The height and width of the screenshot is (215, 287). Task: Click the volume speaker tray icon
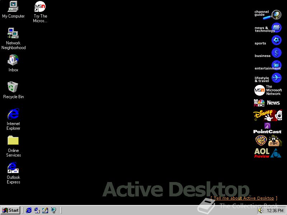coord(260,211)
